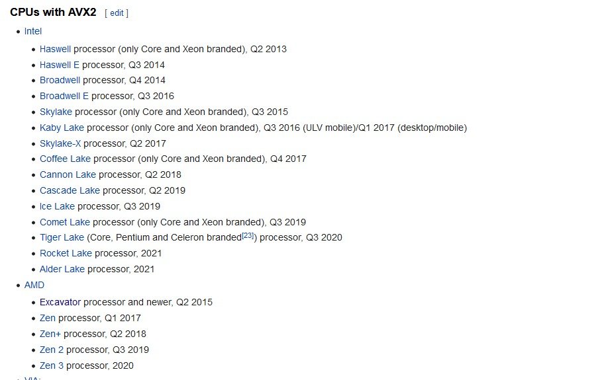Viewport: 606px width, 380px height.
Task: Open the Kaby Lake link
Action: (x=62, y=128)
